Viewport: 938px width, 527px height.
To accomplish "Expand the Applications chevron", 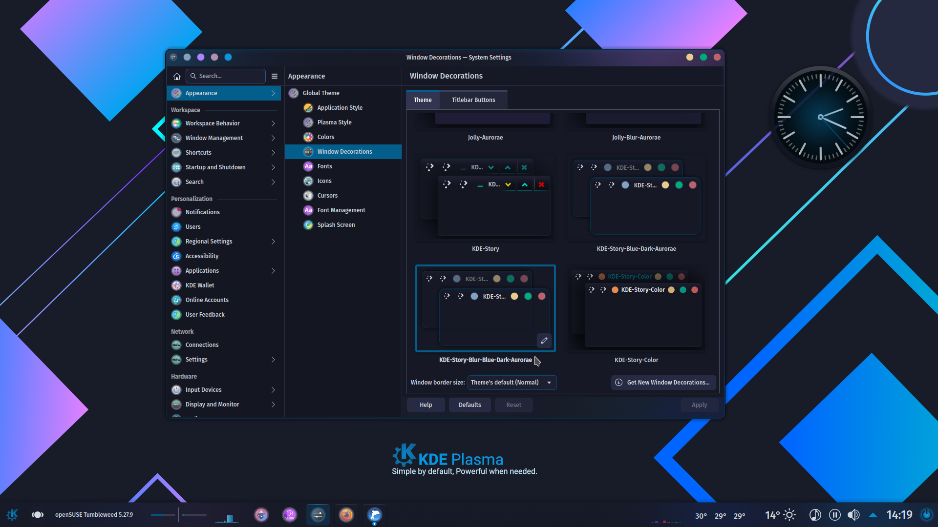I will 273,271.
